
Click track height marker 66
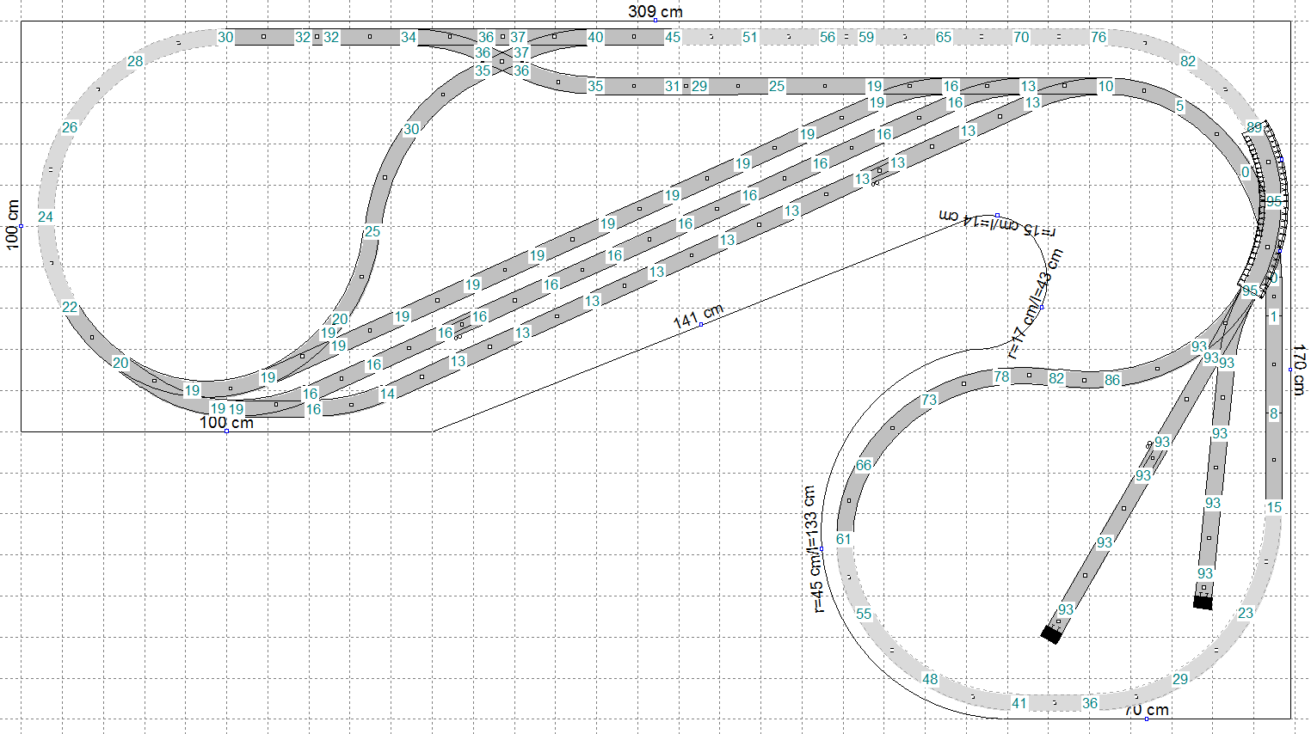(x=864, y=465)
